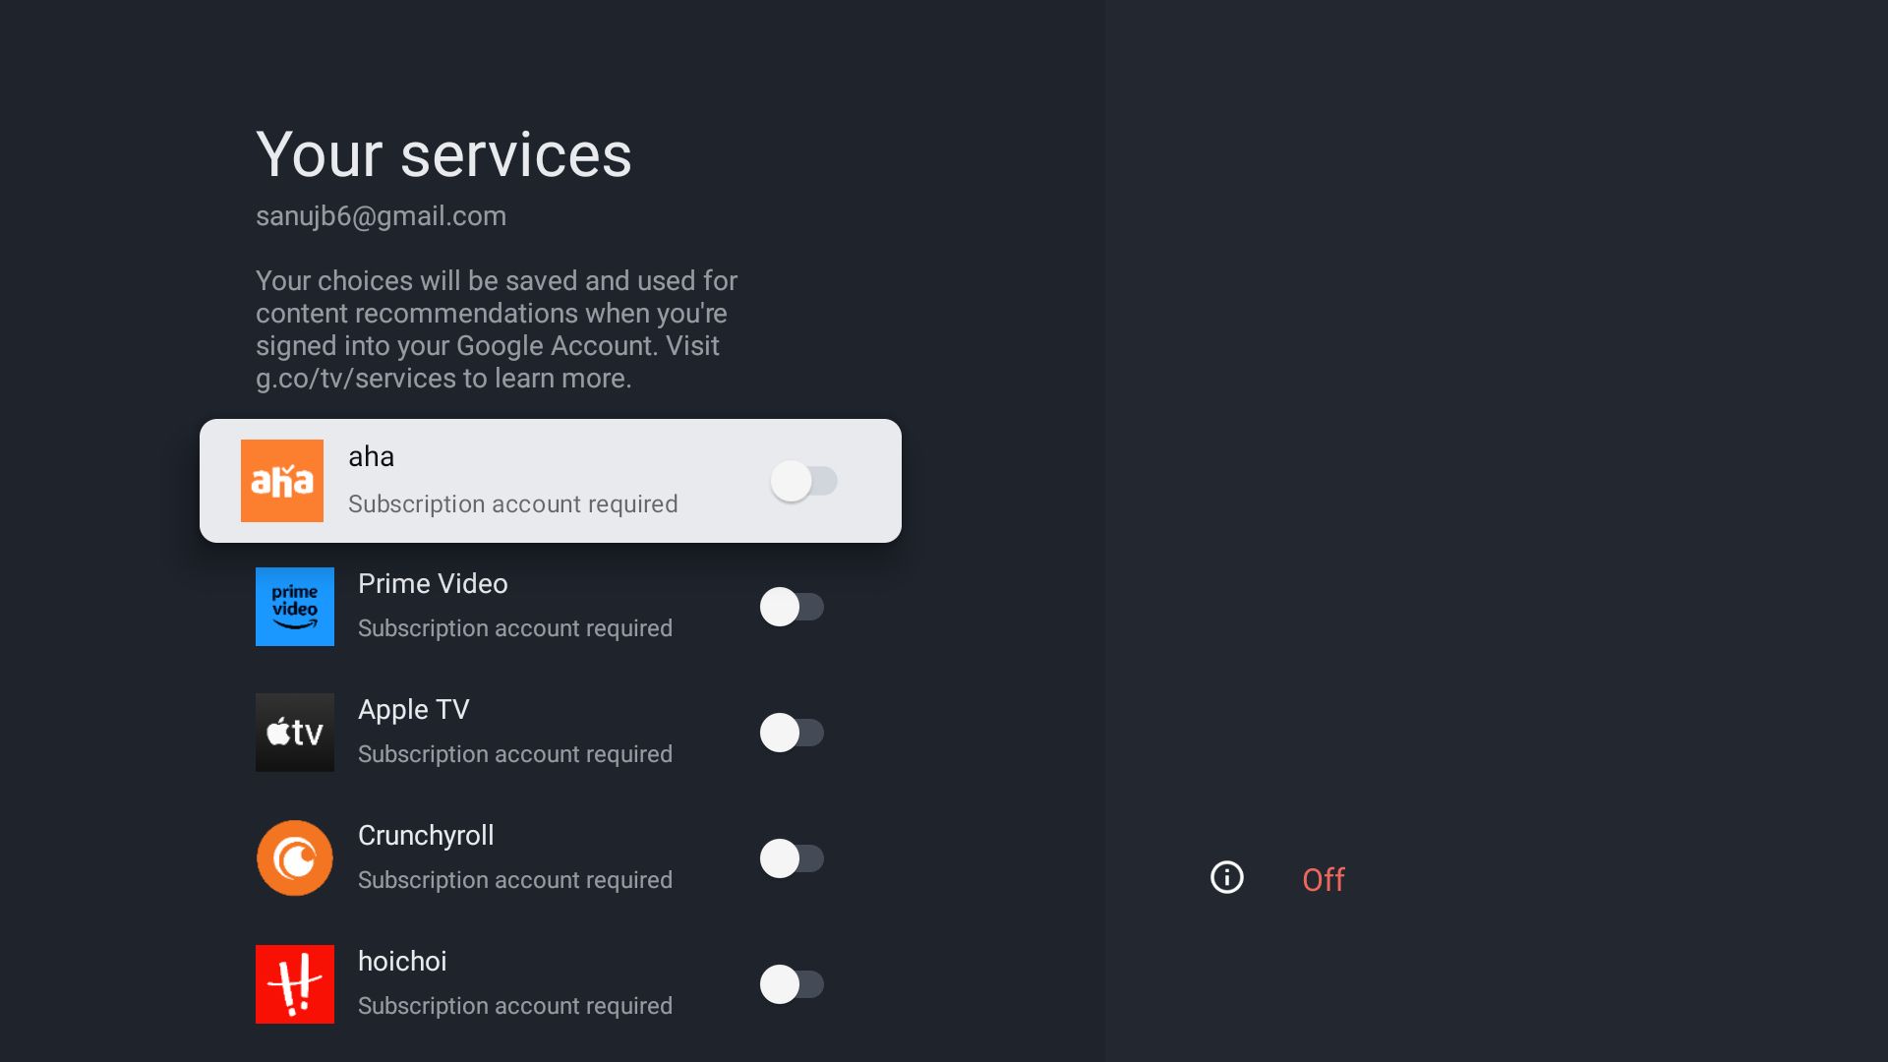Click the info circle icon
1888x1062 pixels.
click(x=1226, y=877)
